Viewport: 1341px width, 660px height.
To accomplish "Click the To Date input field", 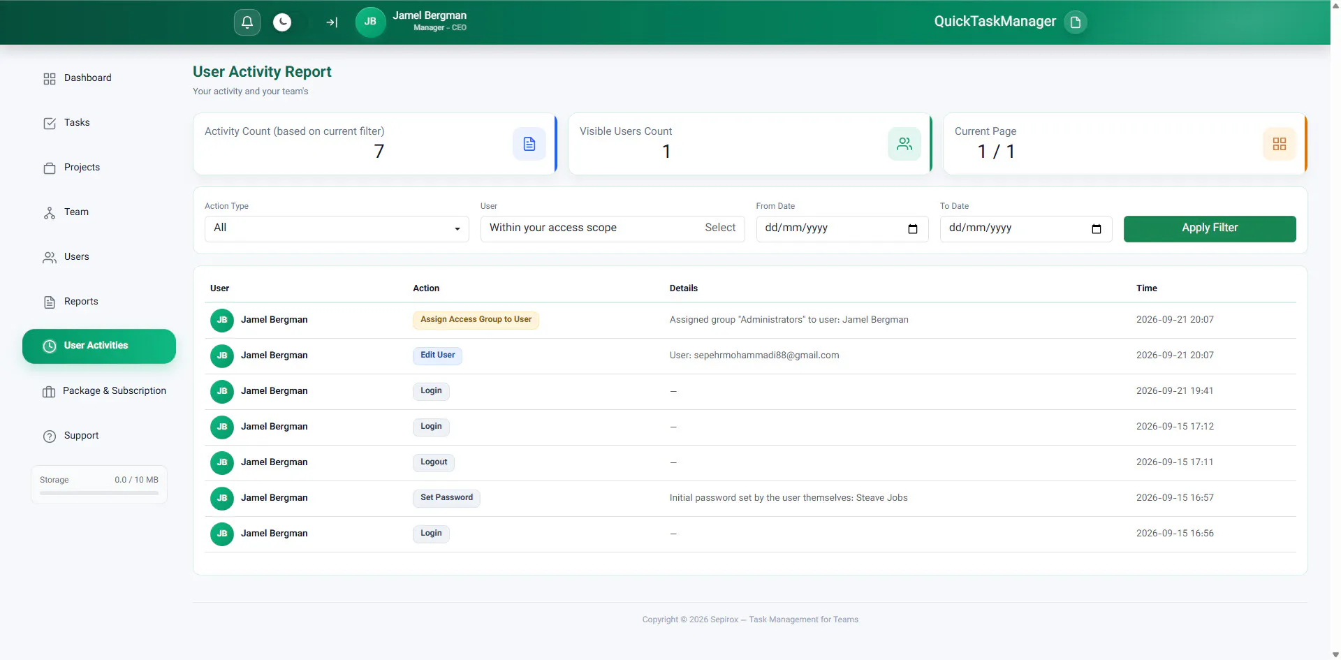I will tap(1026, 228).
